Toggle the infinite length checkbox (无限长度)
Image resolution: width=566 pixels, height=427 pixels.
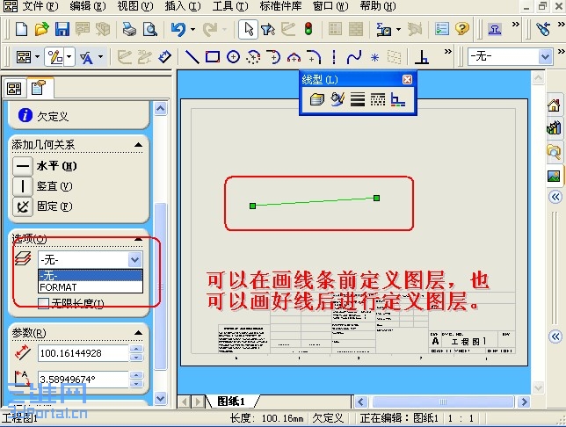pos(43,303)
